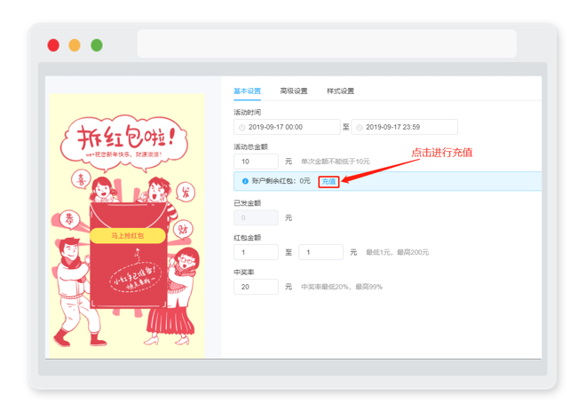
Task: Click the hint text 单次金额不能低于10元
Action: click(x=336, y=162)
